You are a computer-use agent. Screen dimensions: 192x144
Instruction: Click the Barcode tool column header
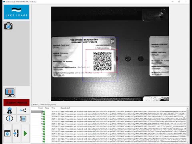[65, 108]
